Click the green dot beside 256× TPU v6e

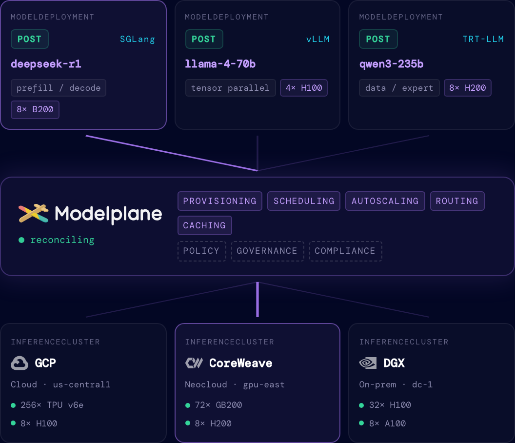point(14,405)
